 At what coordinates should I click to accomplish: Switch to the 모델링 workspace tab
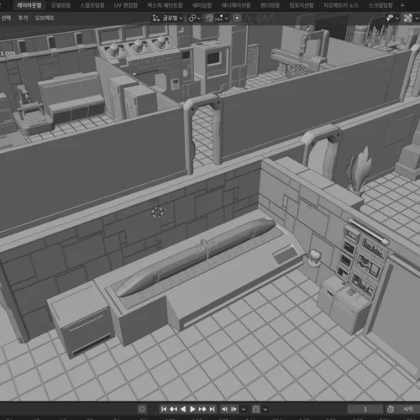pos(60,5)
